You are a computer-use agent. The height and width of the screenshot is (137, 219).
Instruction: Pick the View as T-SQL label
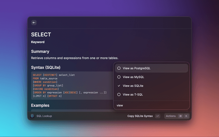click(133, 95)
